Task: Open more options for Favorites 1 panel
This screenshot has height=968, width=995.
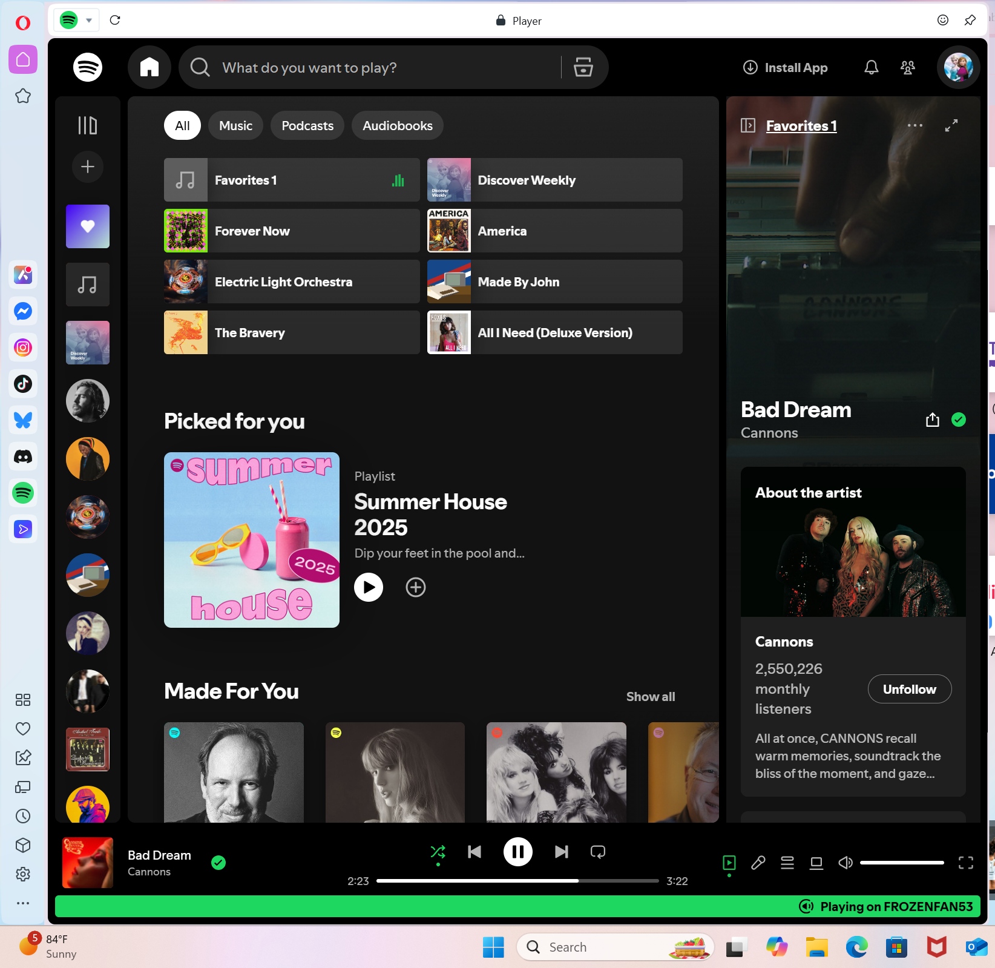Action: (915, 125)
